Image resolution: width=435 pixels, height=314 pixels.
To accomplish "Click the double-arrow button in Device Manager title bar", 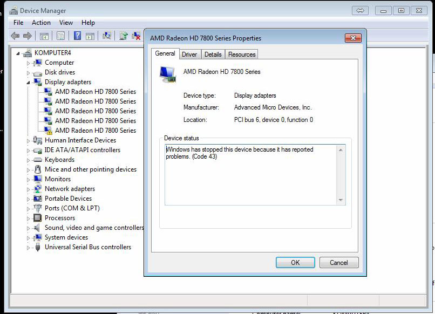I will point(360,11).
